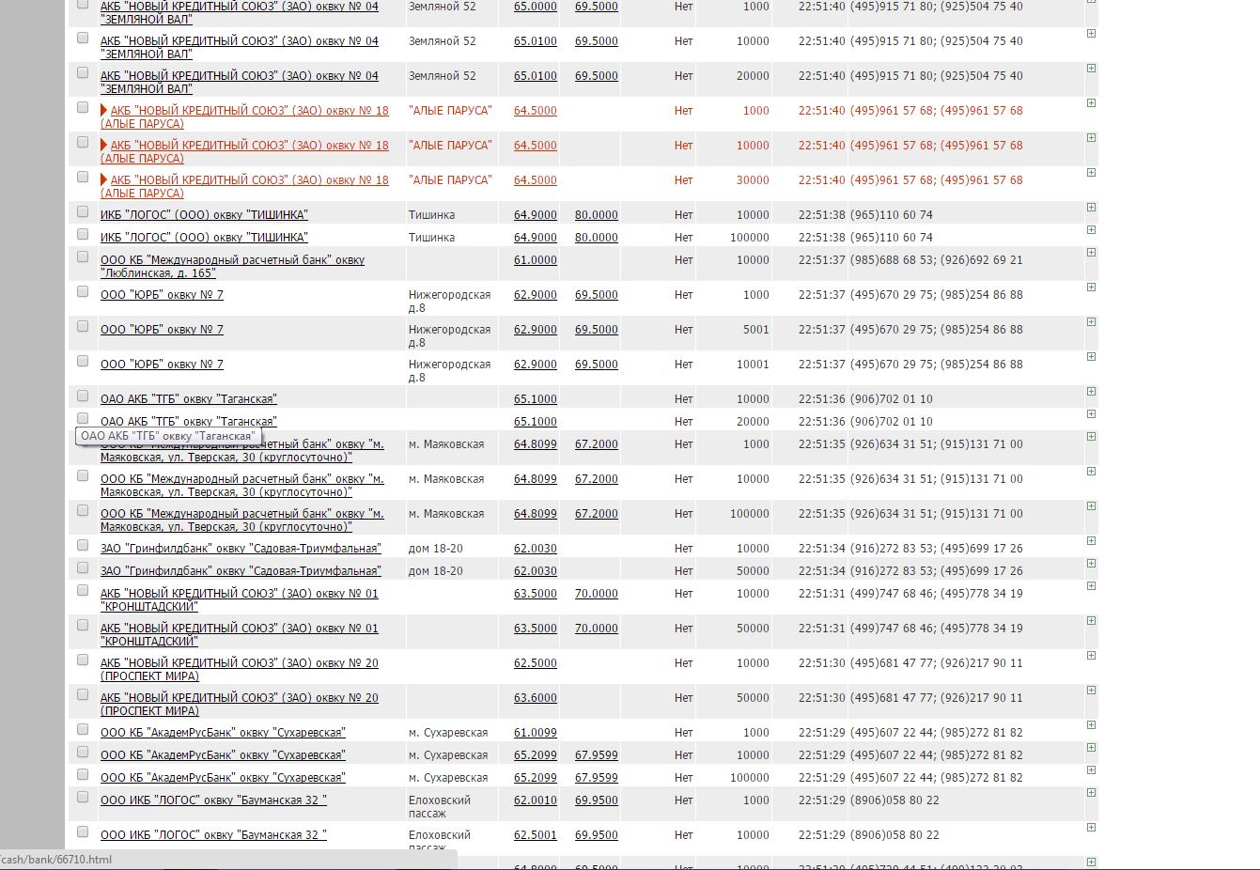Open ООО ЮРБ оквку № 7 link in 1000 row

[x=162, y=295]
